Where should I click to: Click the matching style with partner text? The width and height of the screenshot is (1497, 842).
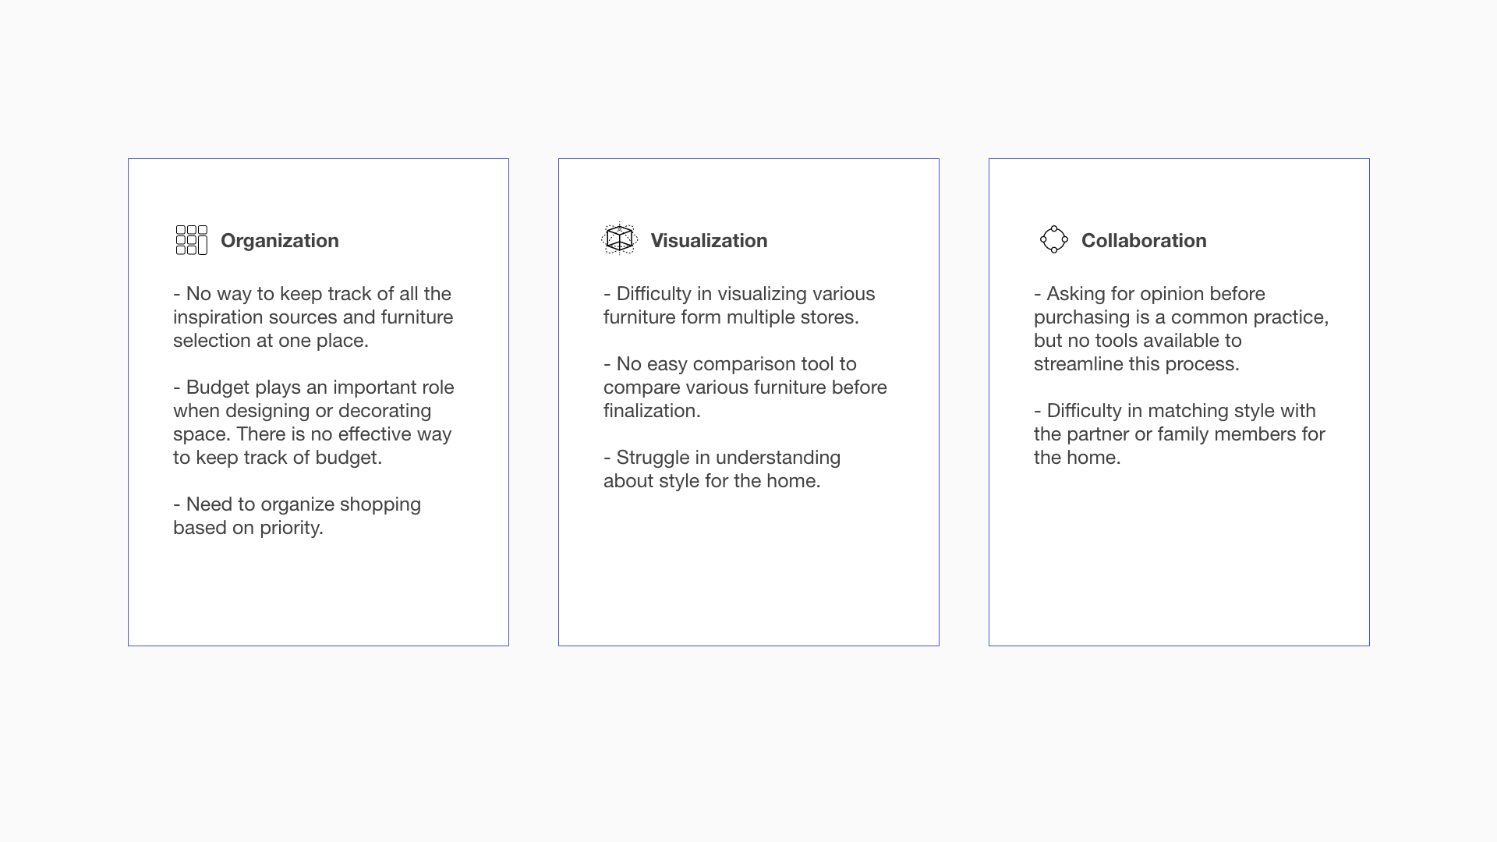(1180, 434)
